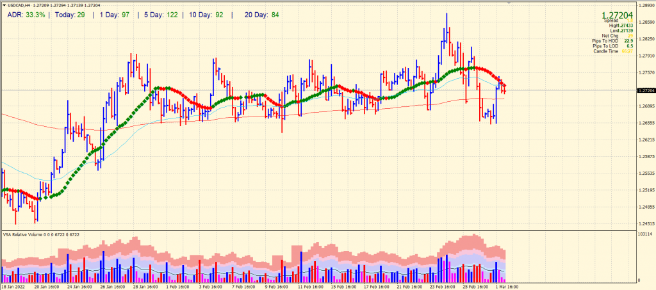Select the ADR: 33.3% readout
This screenshot has width=656, height=290.
pyautogui.click(x=26, y=15)
